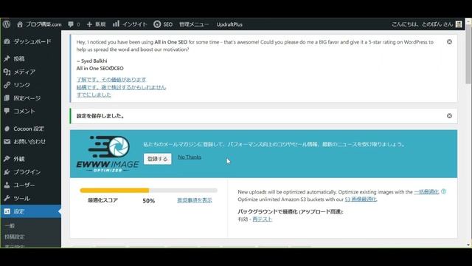Open 外観 brush icon in sidebar
The height and width of the screenshot is (266, 472).
coord(7,159)
